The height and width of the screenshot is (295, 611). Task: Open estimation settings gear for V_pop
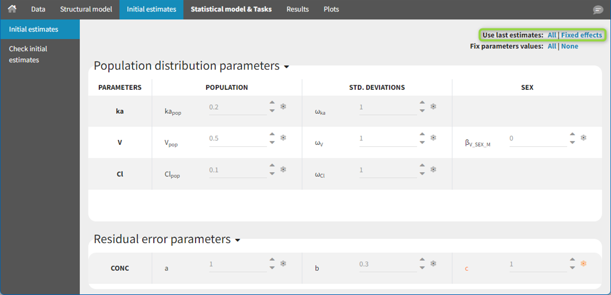pyautogui.click(x=283, y=138)
